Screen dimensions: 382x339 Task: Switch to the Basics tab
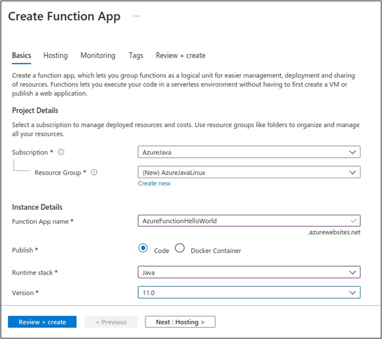(x=21, y=55)
